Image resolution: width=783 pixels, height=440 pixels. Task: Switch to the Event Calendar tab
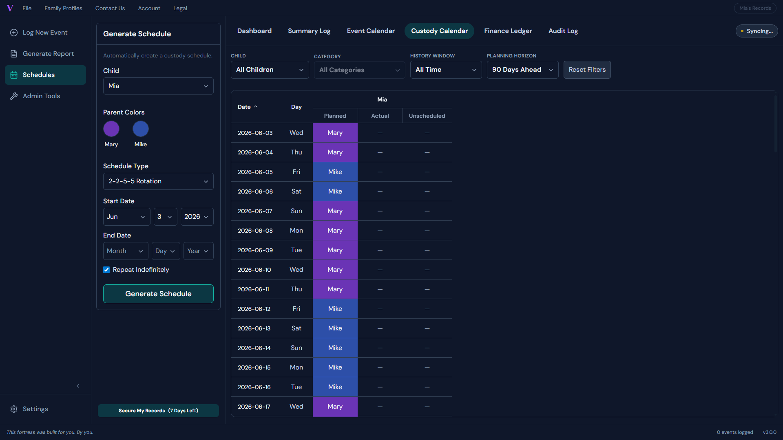[x=371, y=31]
